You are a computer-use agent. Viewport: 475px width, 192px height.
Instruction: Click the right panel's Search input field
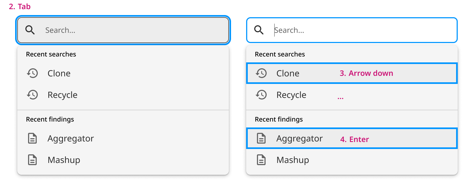tap(352, 30)
